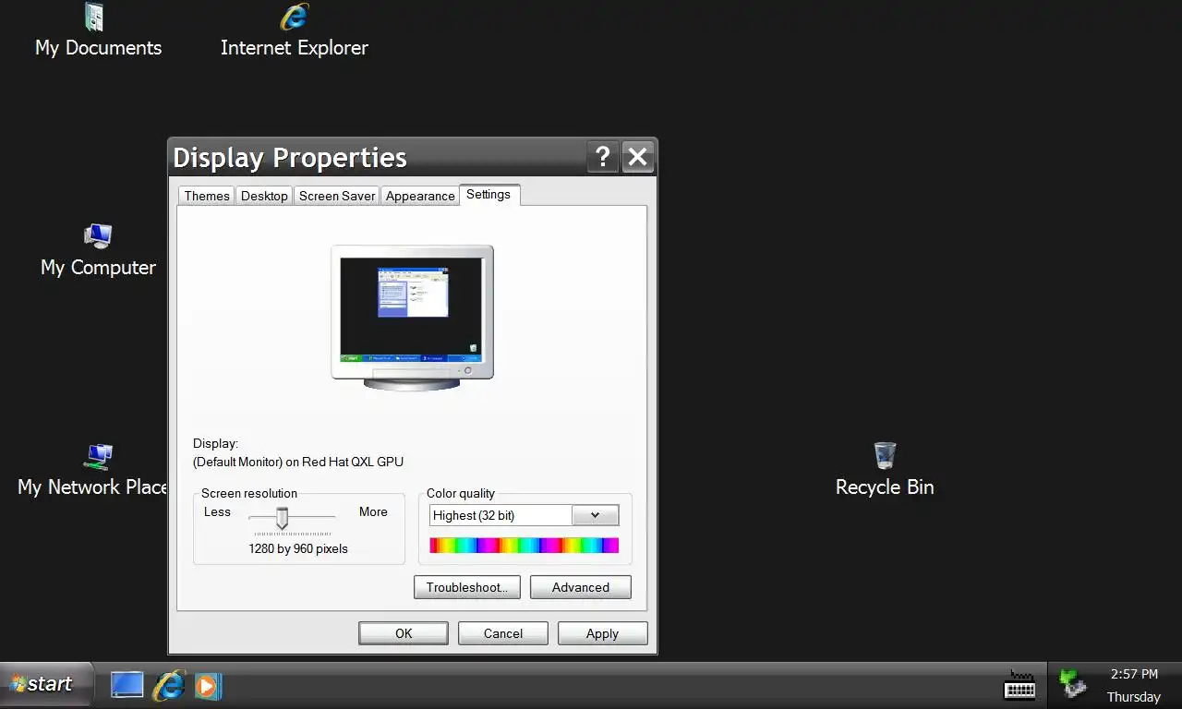Viewport: 1182px width, 709px height.
Task: Click the Safely Remove Hardware tray icon
Action: pos(1072,684)
